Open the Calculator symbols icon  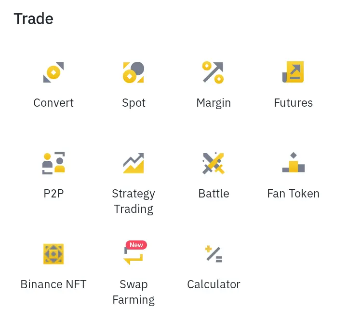point(214,254)
